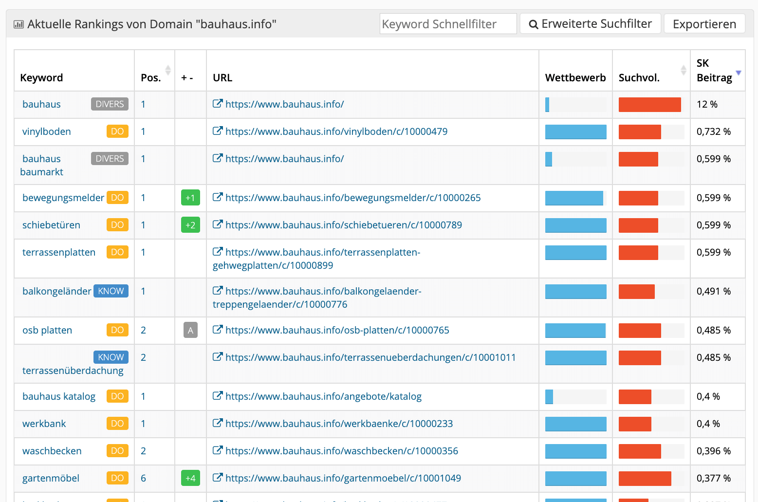
Task: Open external link icon for the first bauhaus.info/ URL
Action: coord(218,104)
